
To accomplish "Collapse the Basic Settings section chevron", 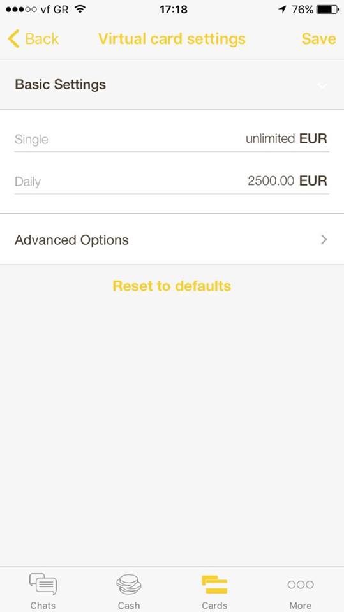I will 322,85.
